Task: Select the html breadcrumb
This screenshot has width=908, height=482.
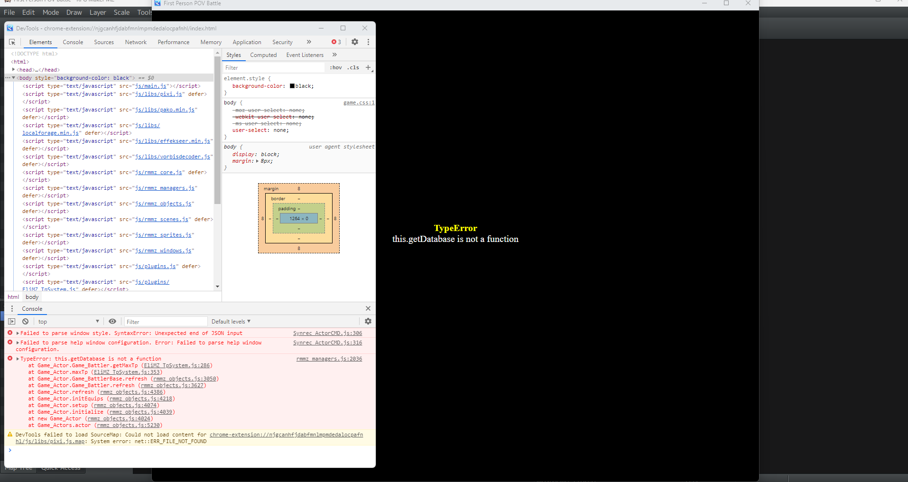Action: click(x=13, y=297)
